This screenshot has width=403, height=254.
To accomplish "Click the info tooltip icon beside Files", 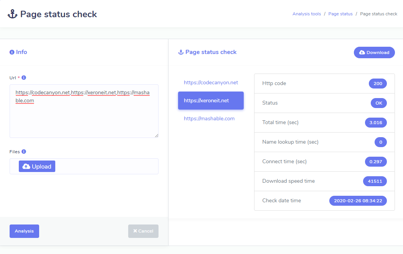I will click(x=24, y=151).
